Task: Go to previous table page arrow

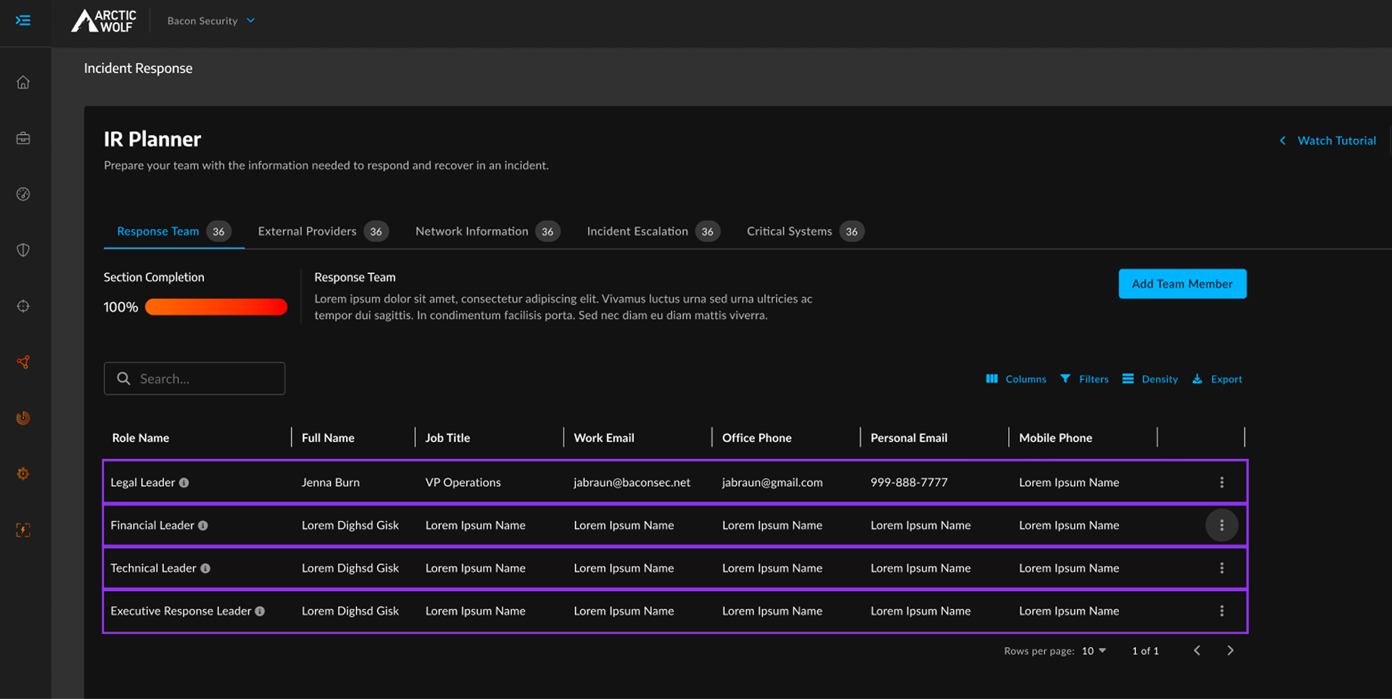Action: coord(1197,651)
